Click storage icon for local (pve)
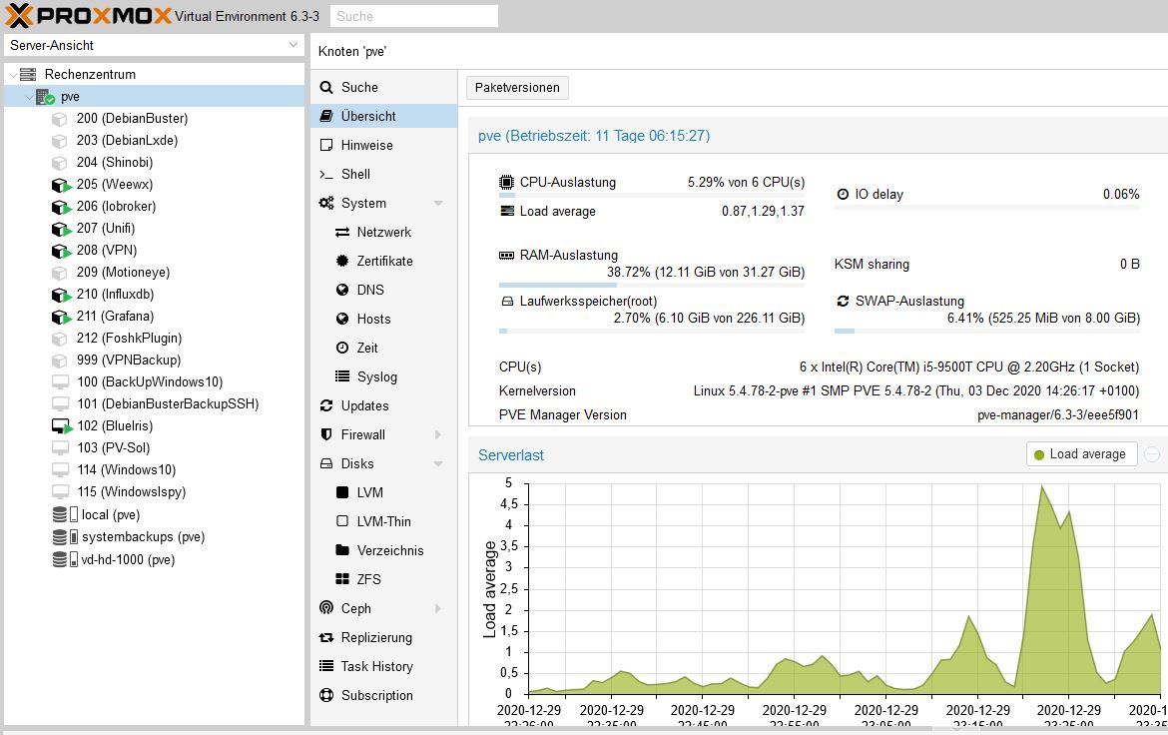Screen dimensions: 1168x735 point(65,514)
